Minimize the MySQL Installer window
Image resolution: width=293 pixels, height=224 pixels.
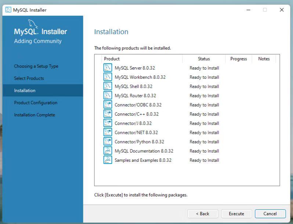tap(248, 10)
